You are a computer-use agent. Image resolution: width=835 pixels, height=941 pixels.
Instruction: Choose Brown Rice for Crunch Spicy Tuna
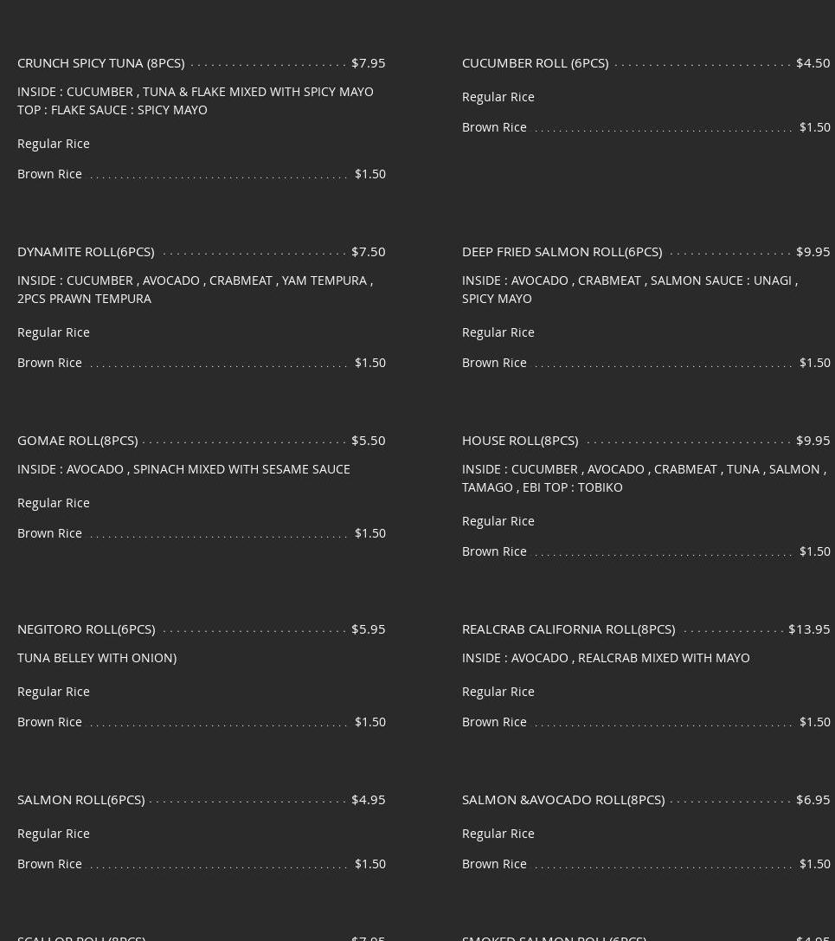[x=49, y=173]
